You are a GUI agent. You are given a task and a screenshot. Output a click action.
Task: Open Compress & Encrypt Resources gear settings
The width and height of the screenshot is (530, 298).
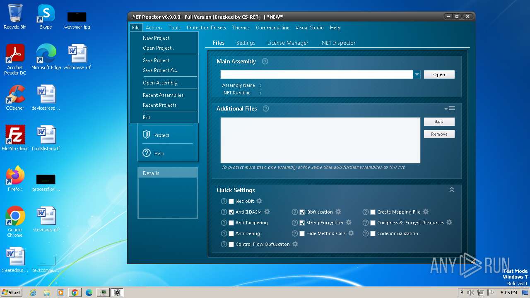449,223
